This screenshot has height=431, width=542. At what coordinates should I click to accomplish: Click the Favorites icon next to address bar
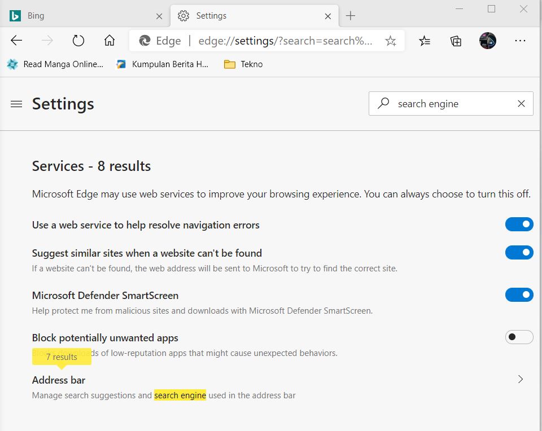point(425,41)
